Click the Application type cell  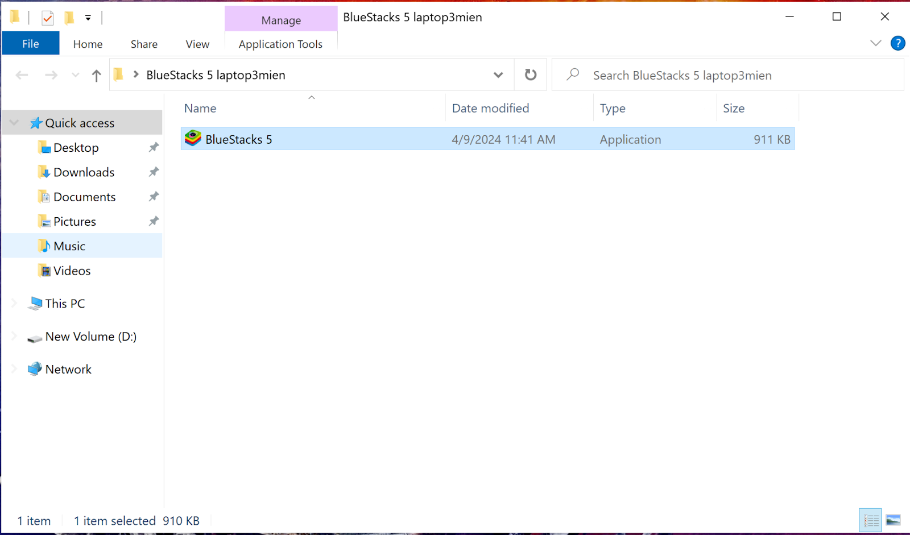pyautogui.click(x=630, y=139)
